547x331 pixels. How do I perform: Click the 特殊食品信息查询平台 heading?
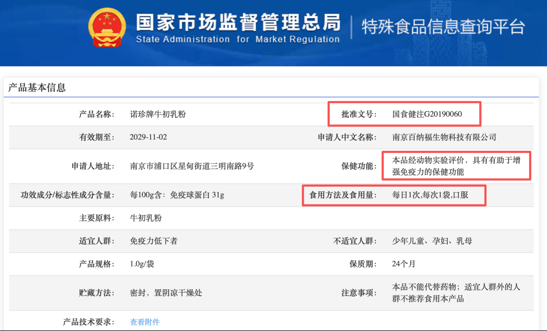click(x=443, y=27)
